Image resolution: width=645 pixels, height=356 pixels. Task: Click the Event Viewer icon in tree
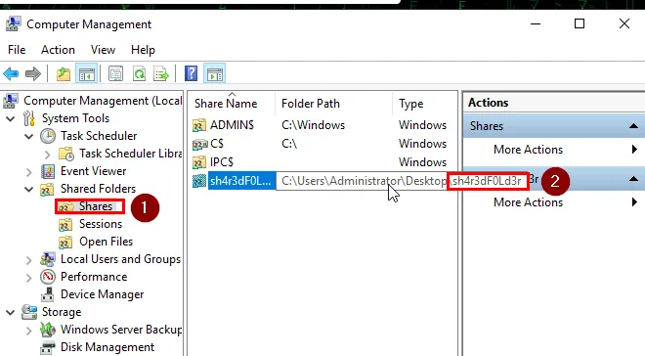tap(48, 171)
